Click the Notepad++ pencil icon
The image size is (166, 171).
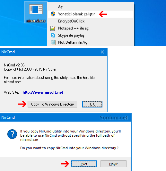[53, 28]
